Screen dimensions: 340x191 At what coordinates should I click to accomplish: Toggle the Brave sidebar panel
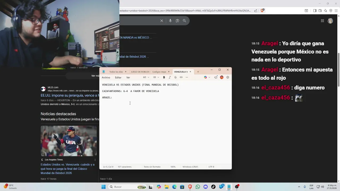pos(315,11)
